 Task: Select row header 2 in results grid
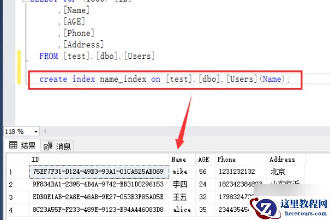[18, 184]
